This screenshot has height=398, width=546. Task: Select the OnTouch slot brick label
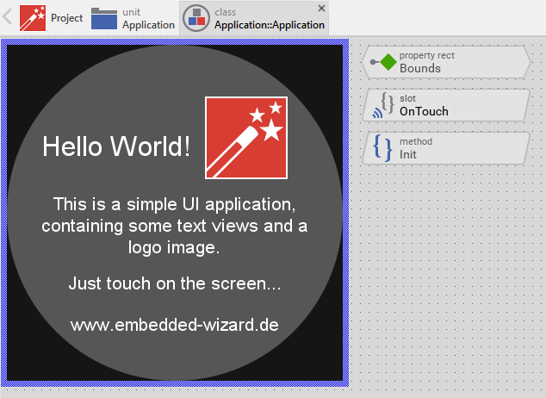click(424, 111)
